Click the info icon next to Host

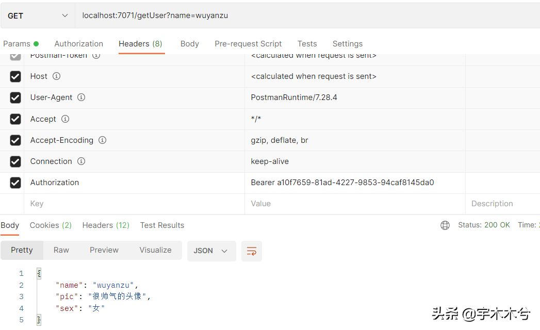56,76
